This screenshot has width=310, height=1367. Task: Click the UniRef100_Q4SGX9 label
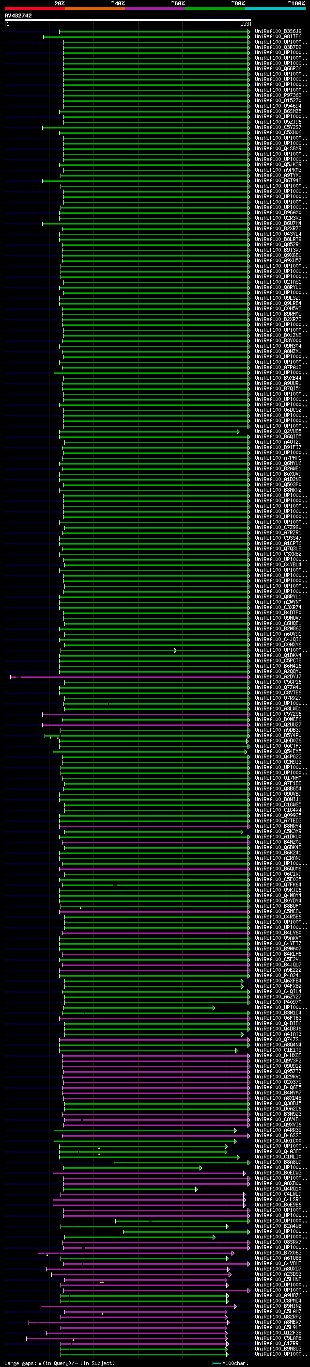click(x=278, y=148)
